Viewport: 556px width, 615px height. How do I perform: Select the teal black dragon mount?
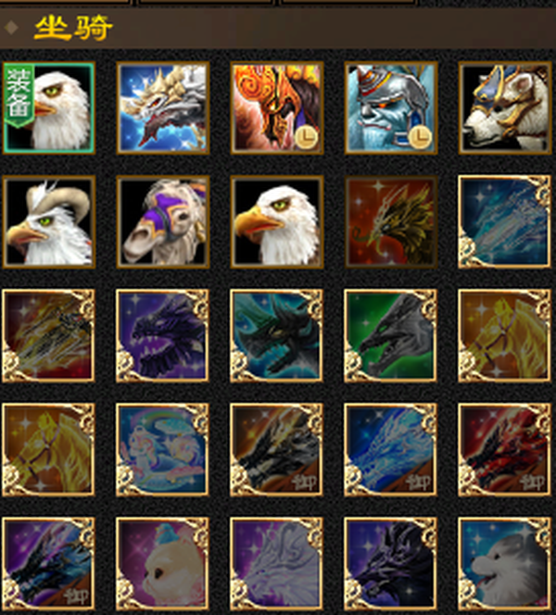pyautogui.click(x=277, y=335)
